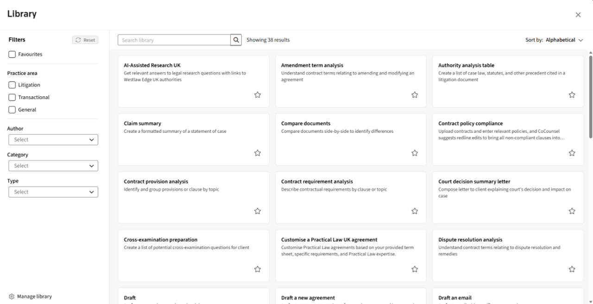Click into the Search library field
Screen dimensions: 593x304
[174, 40]
